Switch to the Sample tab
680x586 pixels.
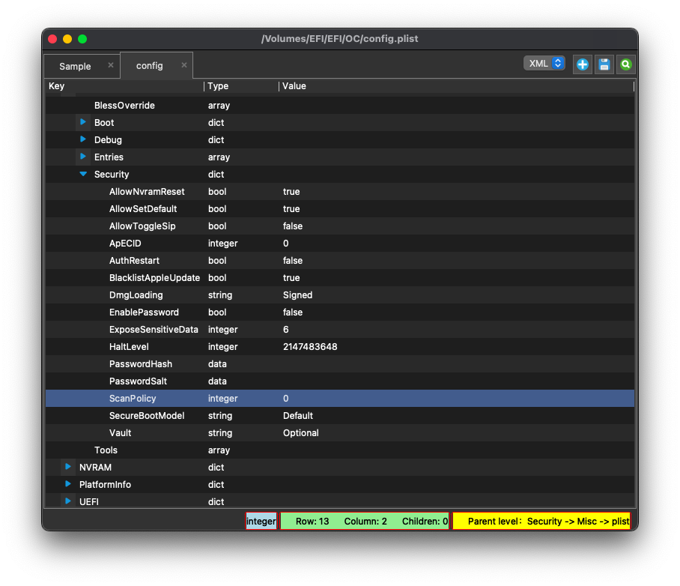(x=75, y=66)
